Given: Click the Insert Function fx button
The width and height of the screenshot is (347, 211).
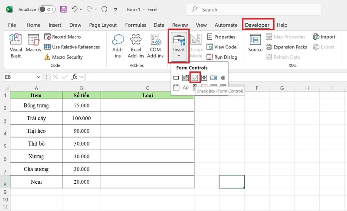Looking at the screenshot, I should [74, 77].
